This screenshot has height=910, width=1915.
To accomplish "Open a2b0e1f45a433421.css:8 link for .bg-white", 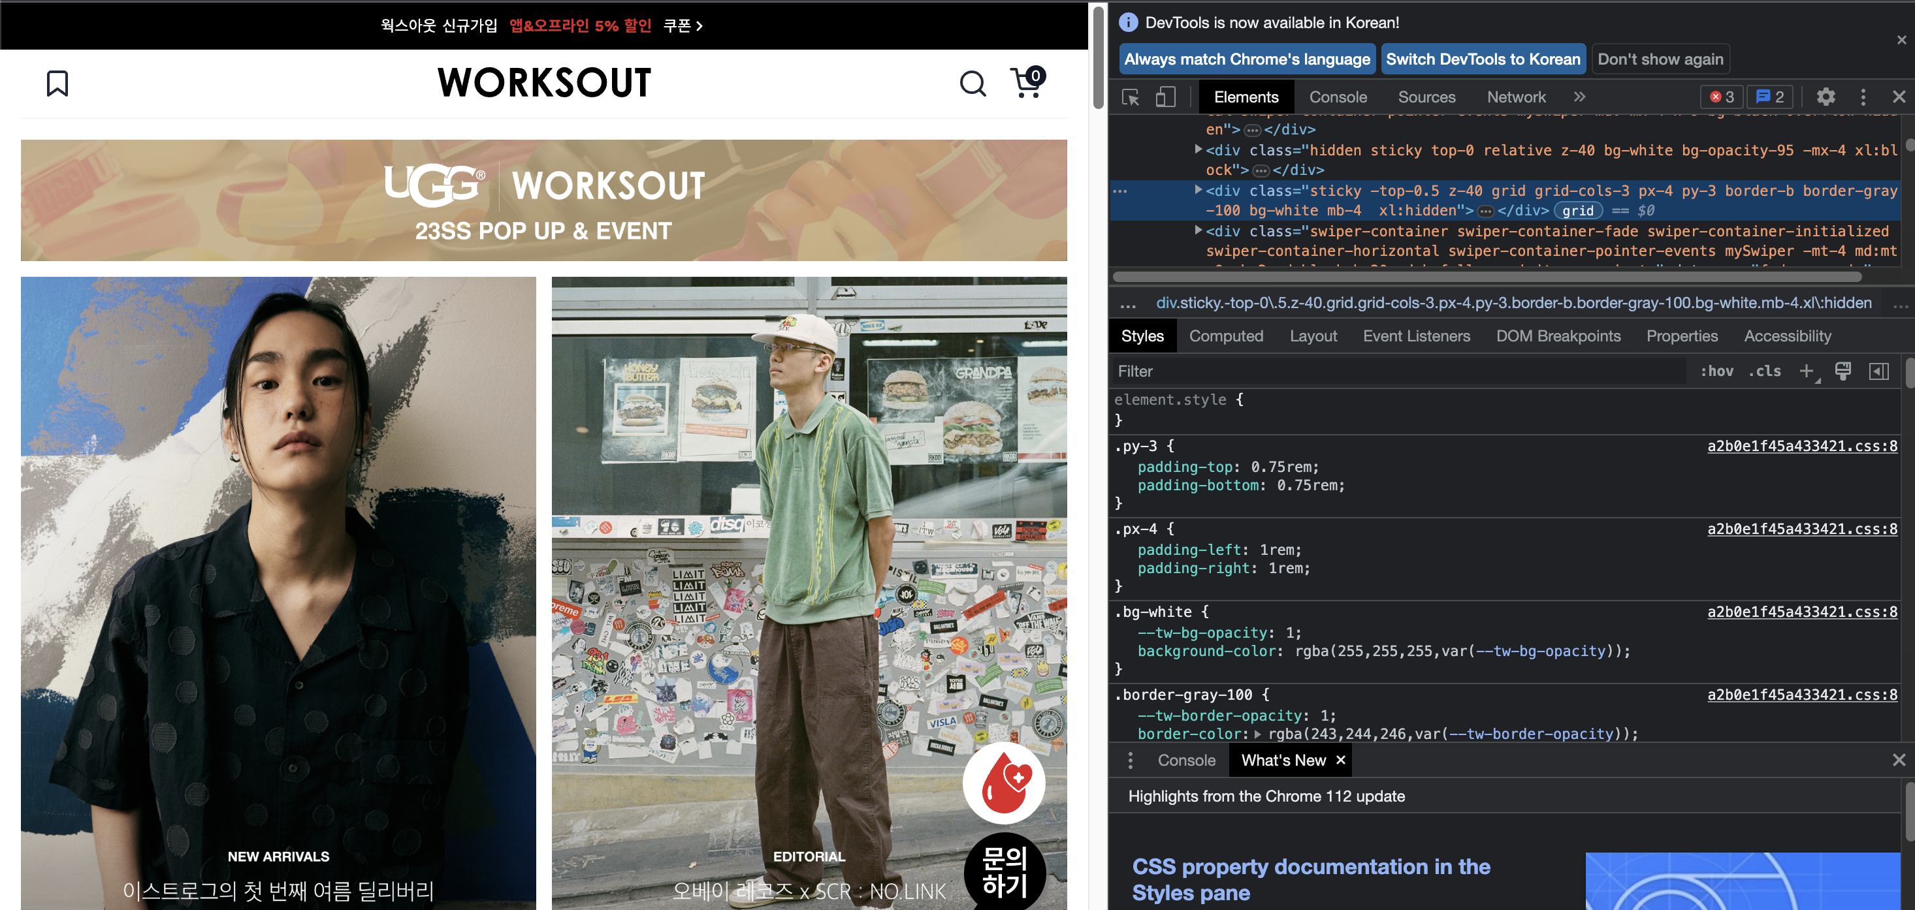I will coord(1802,612).
